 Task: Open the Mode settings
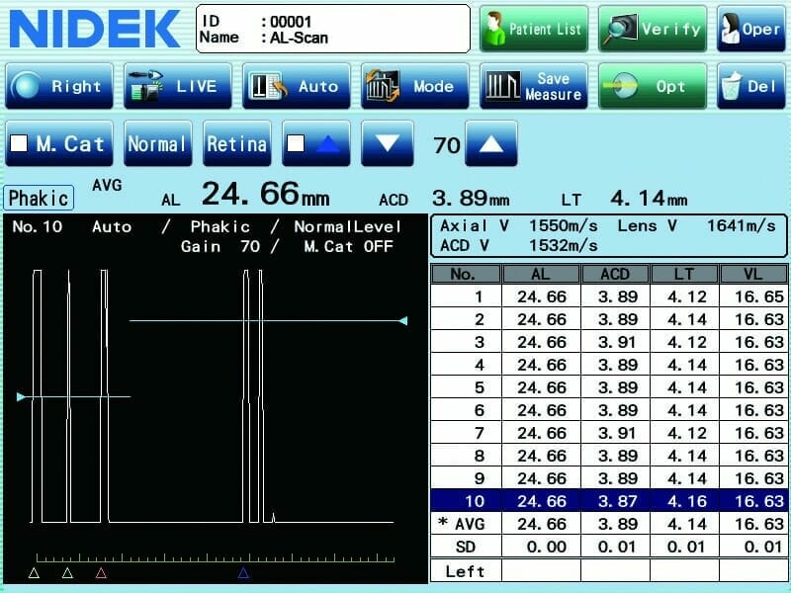(414, 86)
